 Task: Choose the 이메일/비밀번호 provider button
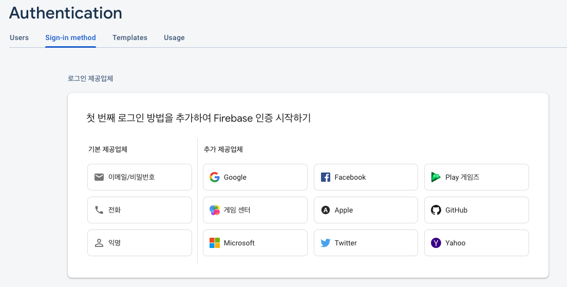tap(140, 177)
